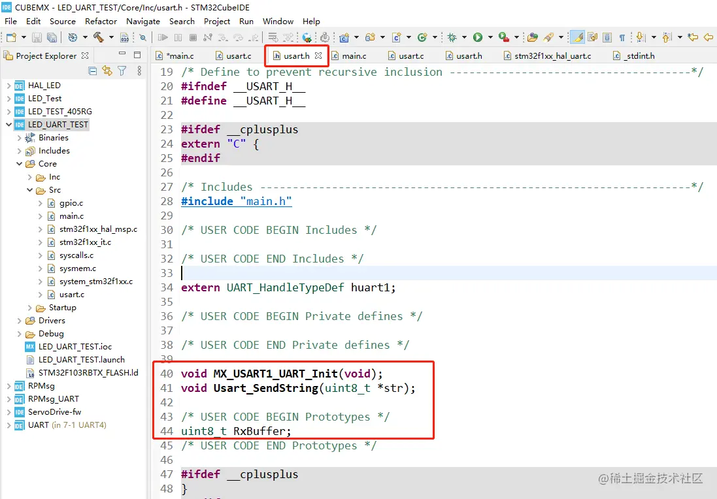The image size is (717, 499).
Task: Click the New file toolbar icon
Action: pyautogui.click(x=11, y=37)
